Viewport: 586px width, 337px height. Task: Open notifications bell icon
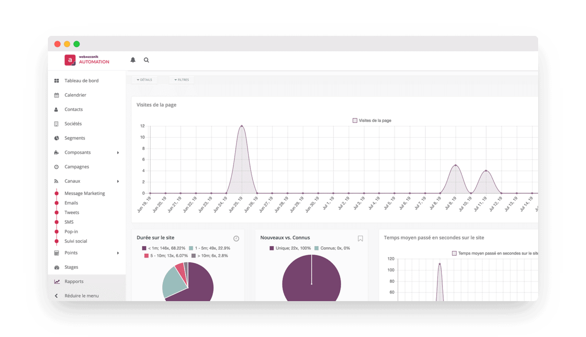tap(133, 60)
